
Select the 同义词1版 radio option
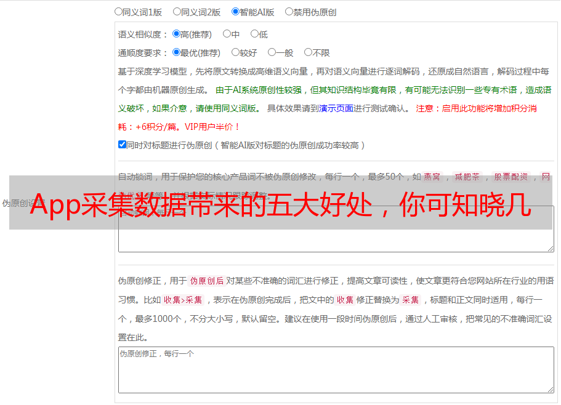118,12
